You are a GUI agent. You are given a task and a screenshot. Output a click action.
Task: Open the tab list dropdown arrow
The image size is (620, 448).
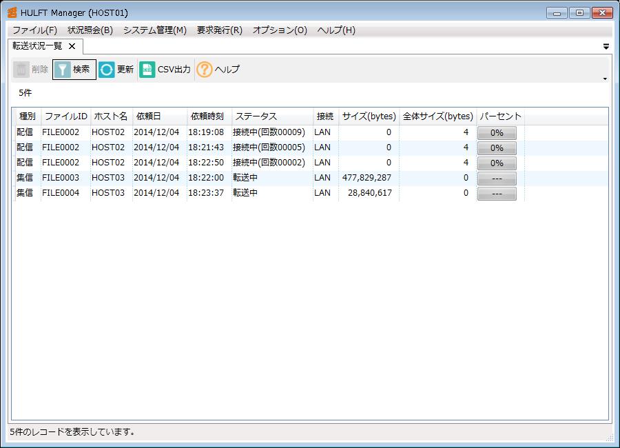[606, 47]
